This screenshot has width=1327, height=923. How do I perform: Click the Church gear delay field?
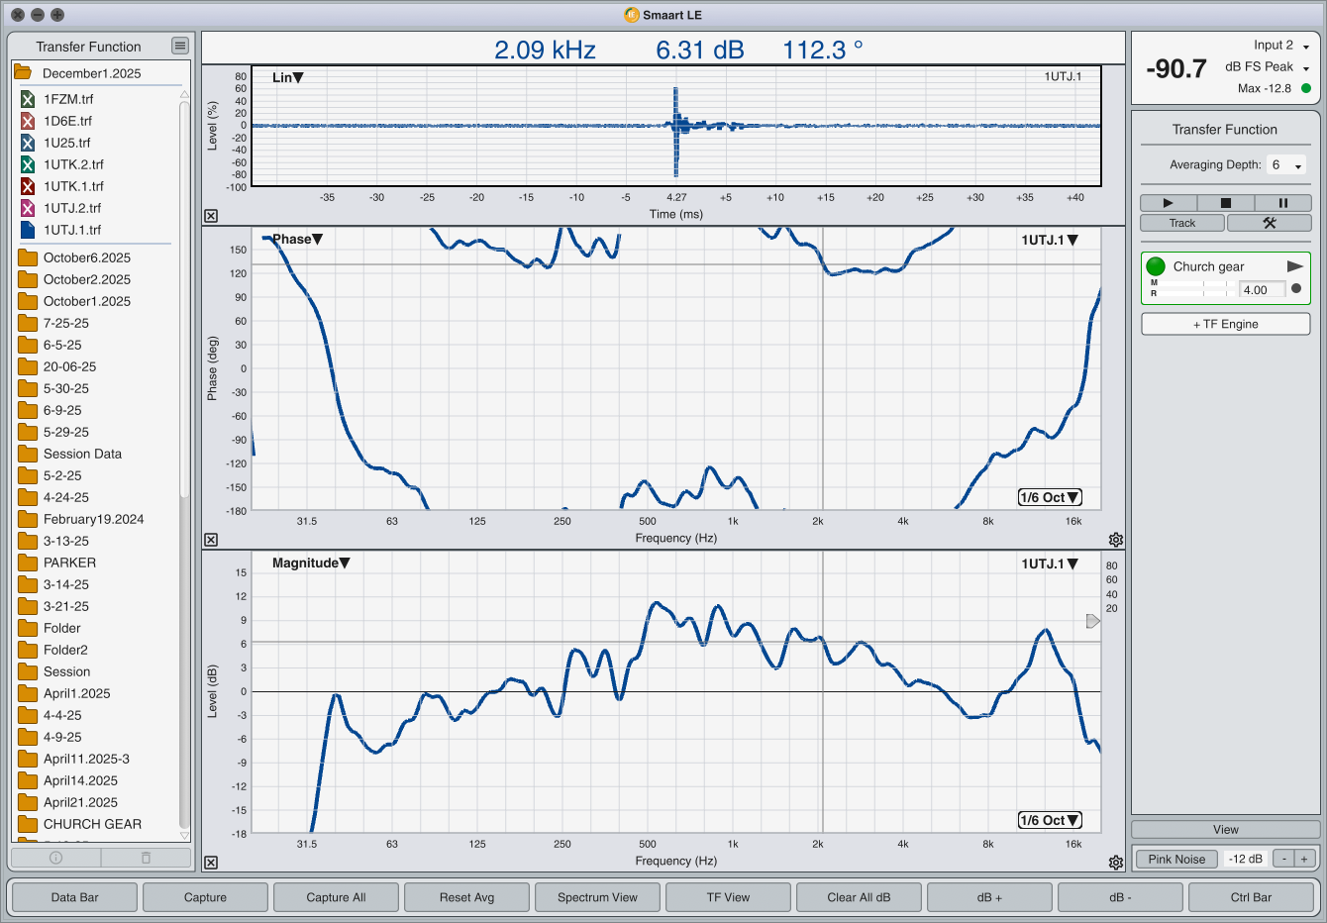click(x=1262, y=290)
